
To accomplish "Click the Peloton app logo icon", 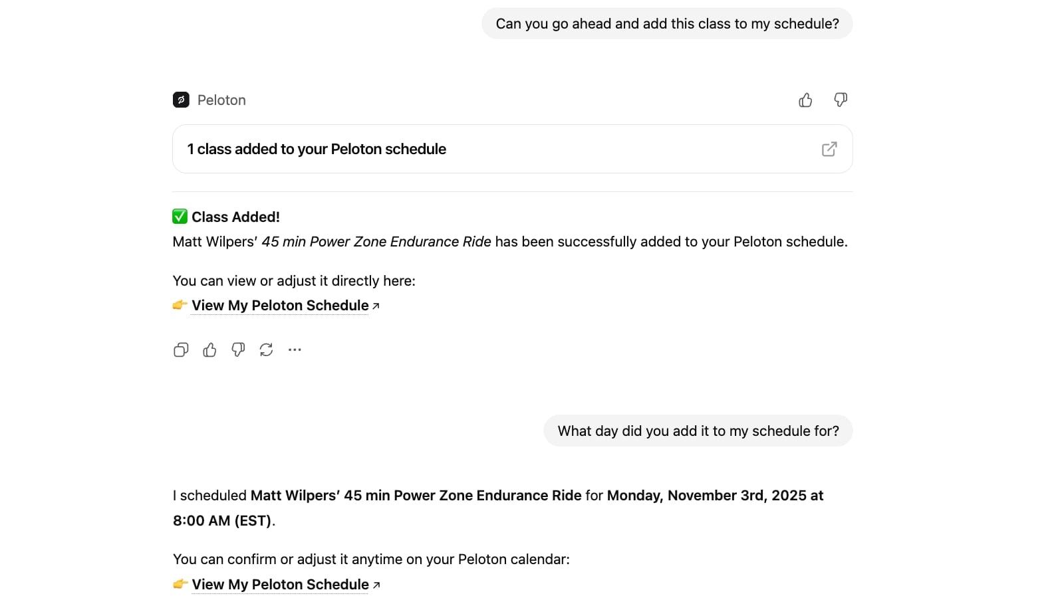I will coord(181,100).
